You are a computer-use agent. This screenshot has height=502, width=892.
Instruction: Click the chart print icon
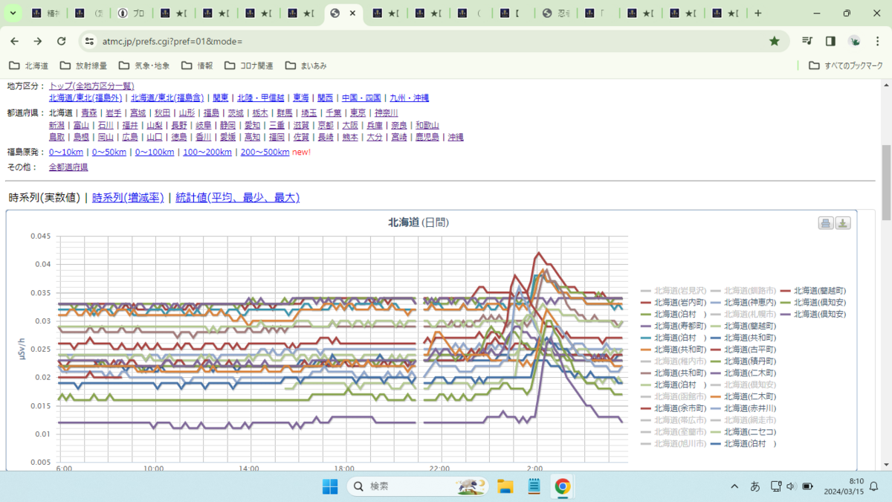[x=826, y=223]
